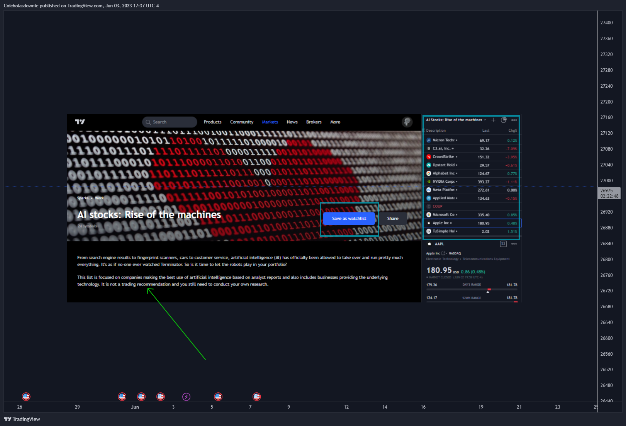The width and height of the screenshot is (626, 426).
Task: Open the Brokers menu
Action: coord(314,122)
